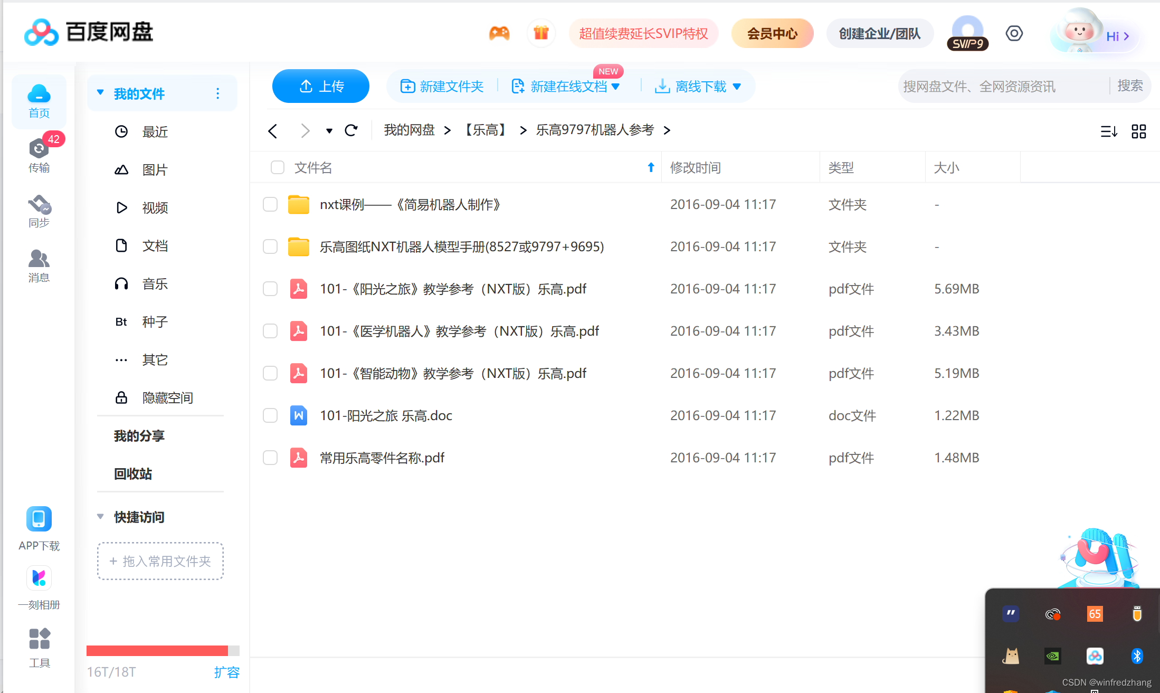Open 一刻相册 album app
Viewport: 1160px width, 693px height.
click(x=39, y=588)
